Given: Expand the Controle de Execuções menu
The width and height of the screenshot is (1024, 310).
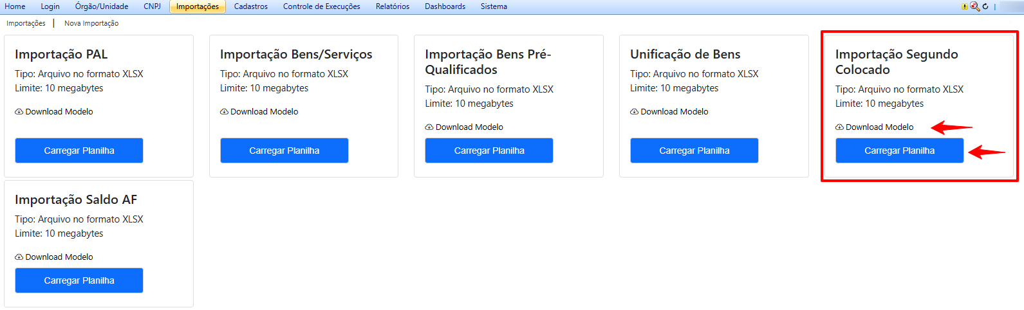Looking at the screenshot, I should [321, 6].
